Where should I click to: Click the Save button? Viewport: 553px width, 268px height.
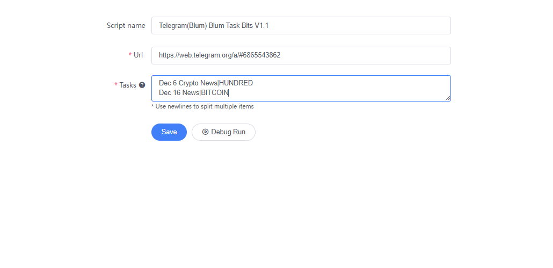169,132
